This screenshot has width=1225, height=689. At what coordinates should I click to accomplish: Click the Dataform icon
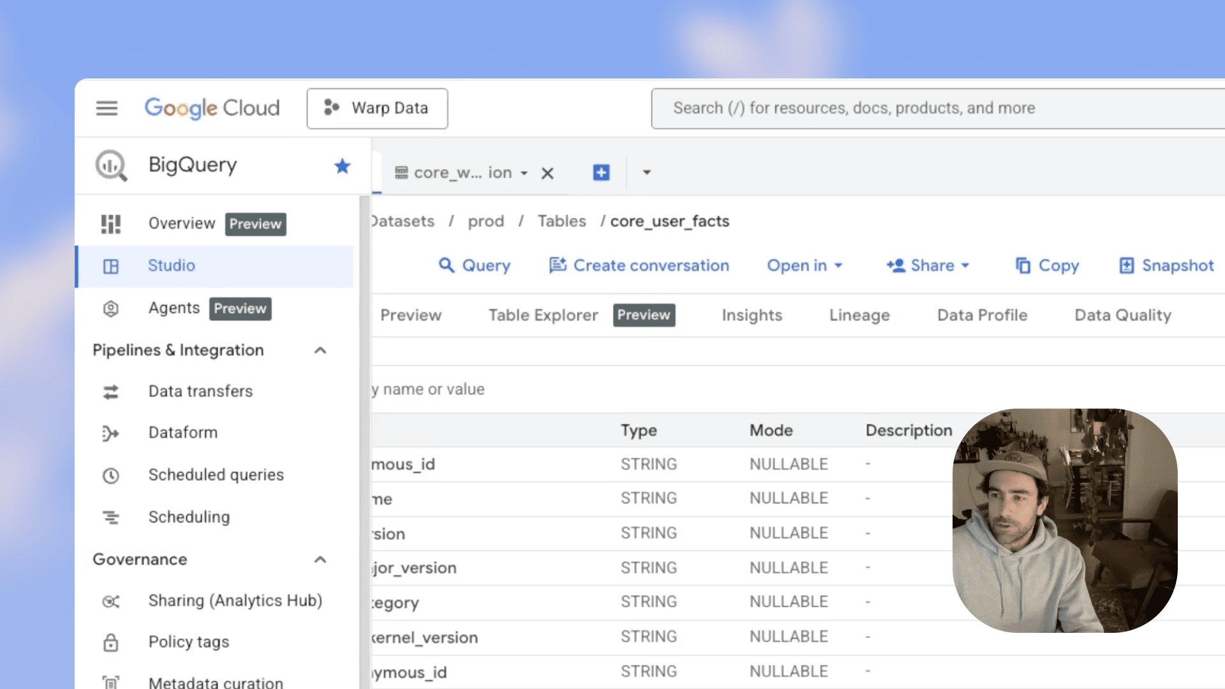111,433
